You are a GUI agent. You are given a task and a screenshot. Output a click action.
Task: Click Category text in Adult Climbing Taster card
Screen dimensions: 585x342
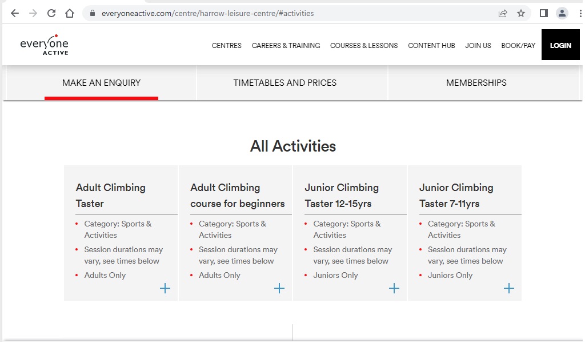point(118,229)
